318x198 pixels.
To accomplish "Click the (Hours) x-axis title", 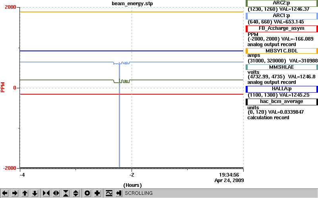I will tap(132, 185).
